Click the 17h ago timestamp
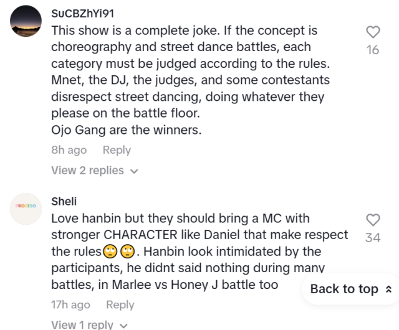The image size is (399, 330). [x=70, y=304]
